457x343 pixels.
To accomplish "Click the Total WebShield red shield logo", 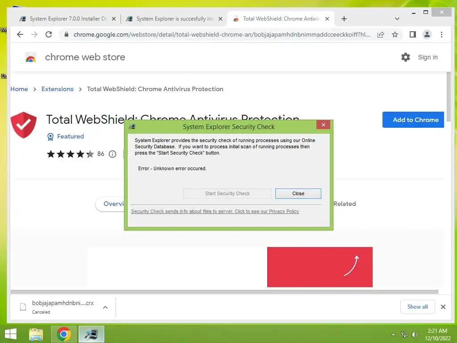I will point(24,125).
